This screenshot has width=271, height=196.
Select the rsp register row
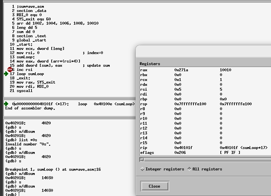point(205,104)
